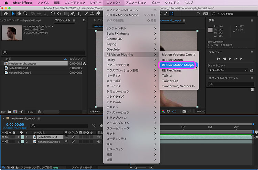258x170 pixels.
Task: Toggle shy switch for richard1080.mp4 layer
Action: pyautogui.click(x=66, y=142)
